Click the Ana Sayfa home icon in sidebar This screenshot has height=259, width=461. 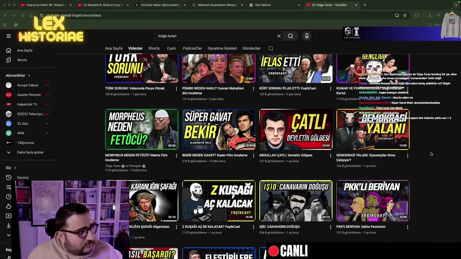tap(9, 50)
